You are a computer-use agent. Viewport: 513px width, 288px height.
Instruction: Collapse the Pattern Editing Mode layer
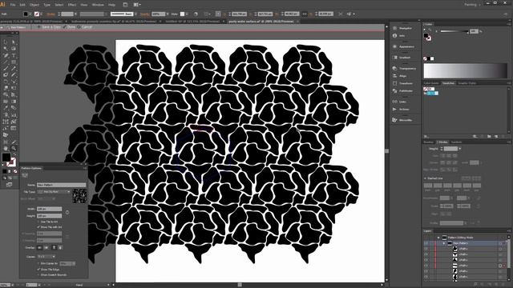[438, 238]
